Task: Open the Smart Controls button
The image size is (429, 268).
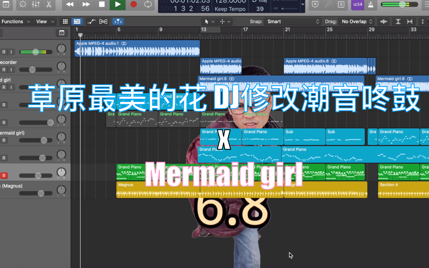Action: pos(23,4)
